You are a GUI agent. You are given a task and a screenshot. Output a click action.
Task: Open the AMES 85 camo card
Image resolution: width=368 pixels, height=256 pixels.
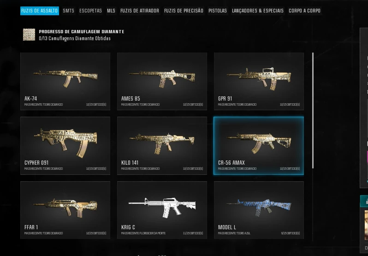pos(162,81)
